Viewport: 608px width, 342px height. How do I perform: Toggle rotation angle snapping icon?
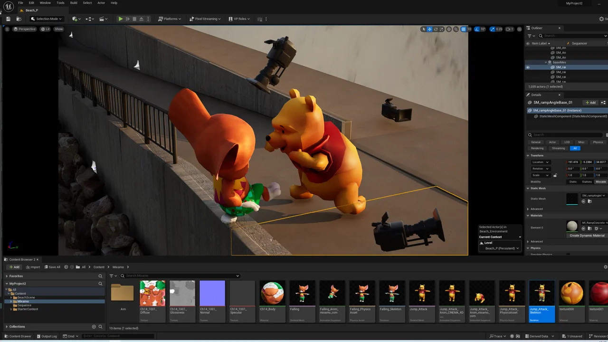click(x=477, y=29)
